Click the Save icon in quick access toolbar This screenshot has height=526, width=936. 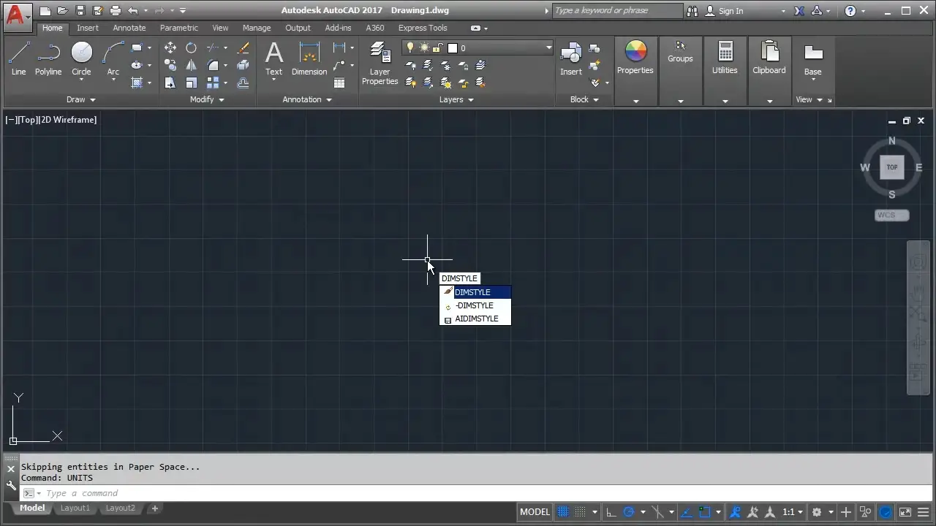pos(80,11)
